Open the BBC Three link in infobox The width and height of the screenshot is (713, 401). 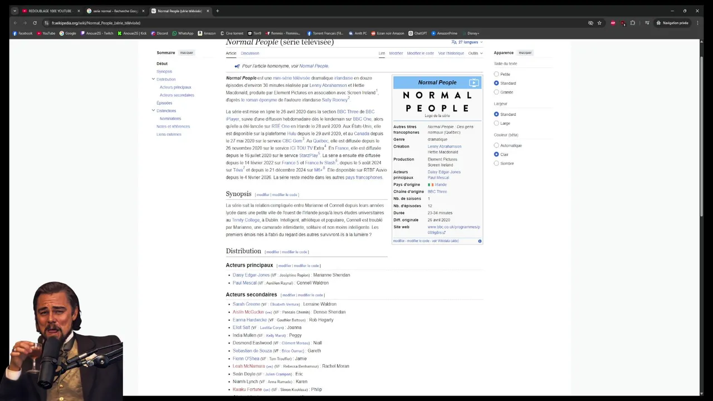[437, 192]
